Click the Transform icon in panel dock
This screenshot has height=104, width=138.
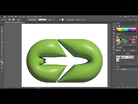[114, 39]
